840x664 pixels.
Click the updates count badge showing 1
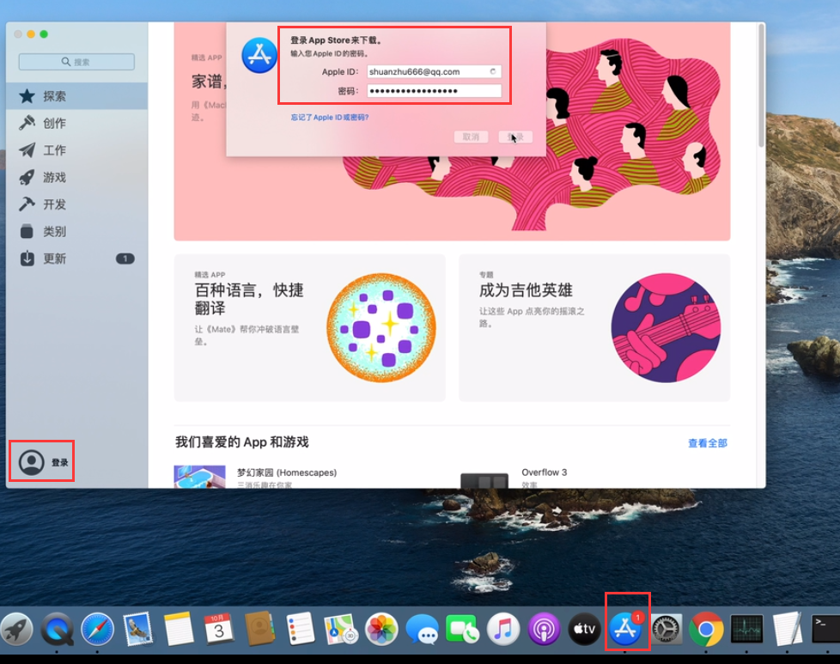(x=125, y=259)
